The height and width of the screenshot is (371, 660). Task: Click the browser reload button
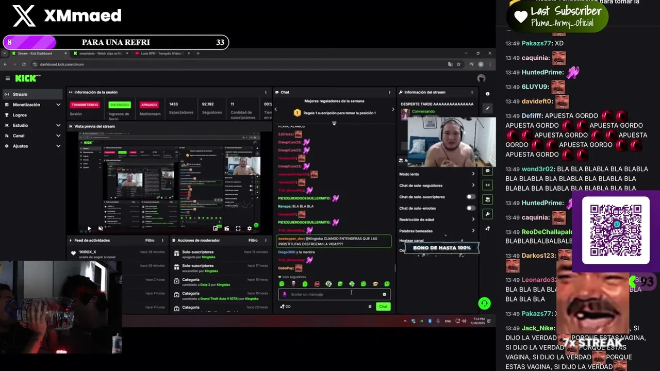24,64
